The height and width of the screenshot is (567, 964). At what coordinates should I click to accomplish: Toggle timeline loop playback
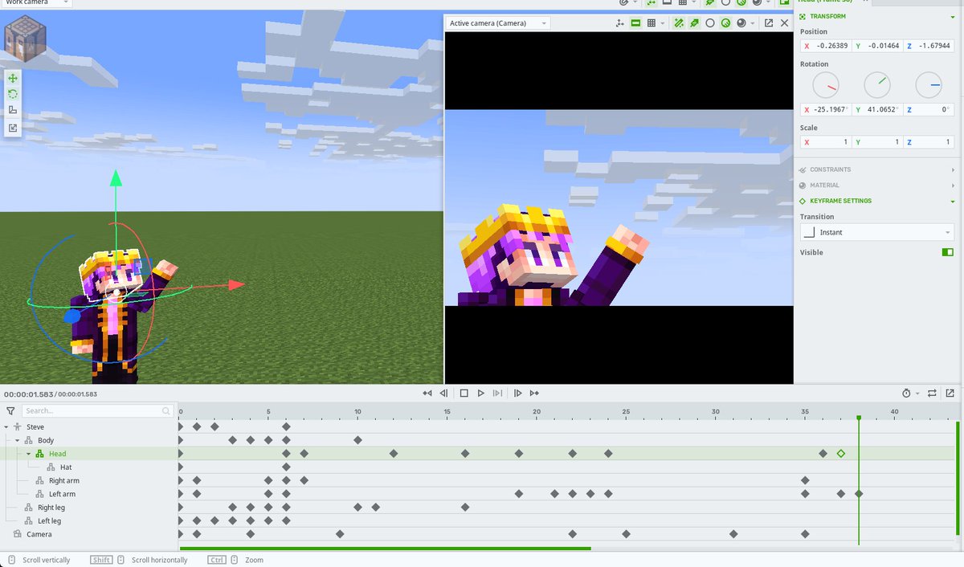[932, 393]
